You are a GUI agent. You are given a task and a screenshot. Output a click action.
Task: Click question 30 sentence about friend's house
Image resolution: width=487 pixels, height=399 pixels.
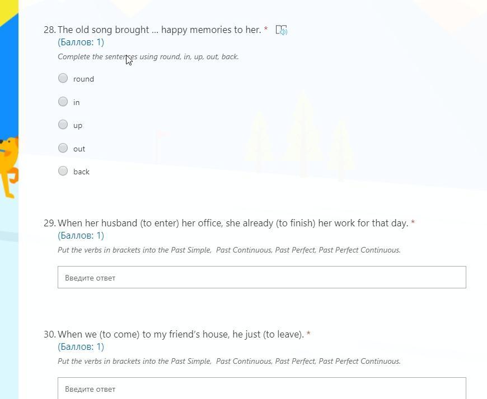point(180,334)
